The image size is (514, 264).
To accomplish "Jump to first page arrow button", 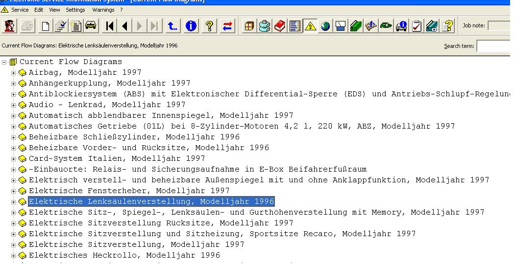I will (110, 26).
